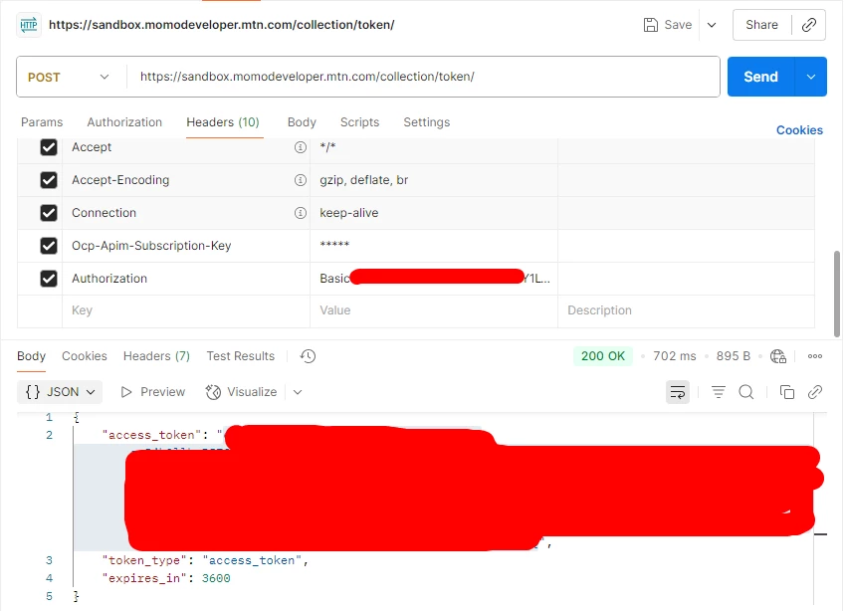The width and height of the screenshot is (846, 611).
Task: Open the Settings tab
Action: (x=427, y=122)
